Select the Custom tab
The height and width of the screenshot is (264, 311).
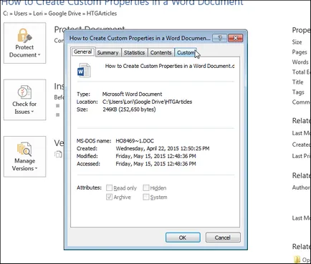click(186, 53)
